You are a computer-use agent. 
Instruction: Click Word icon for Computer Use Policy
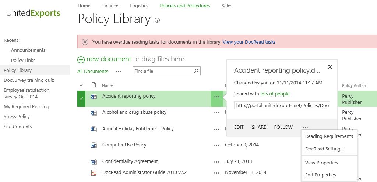[94, 145]
